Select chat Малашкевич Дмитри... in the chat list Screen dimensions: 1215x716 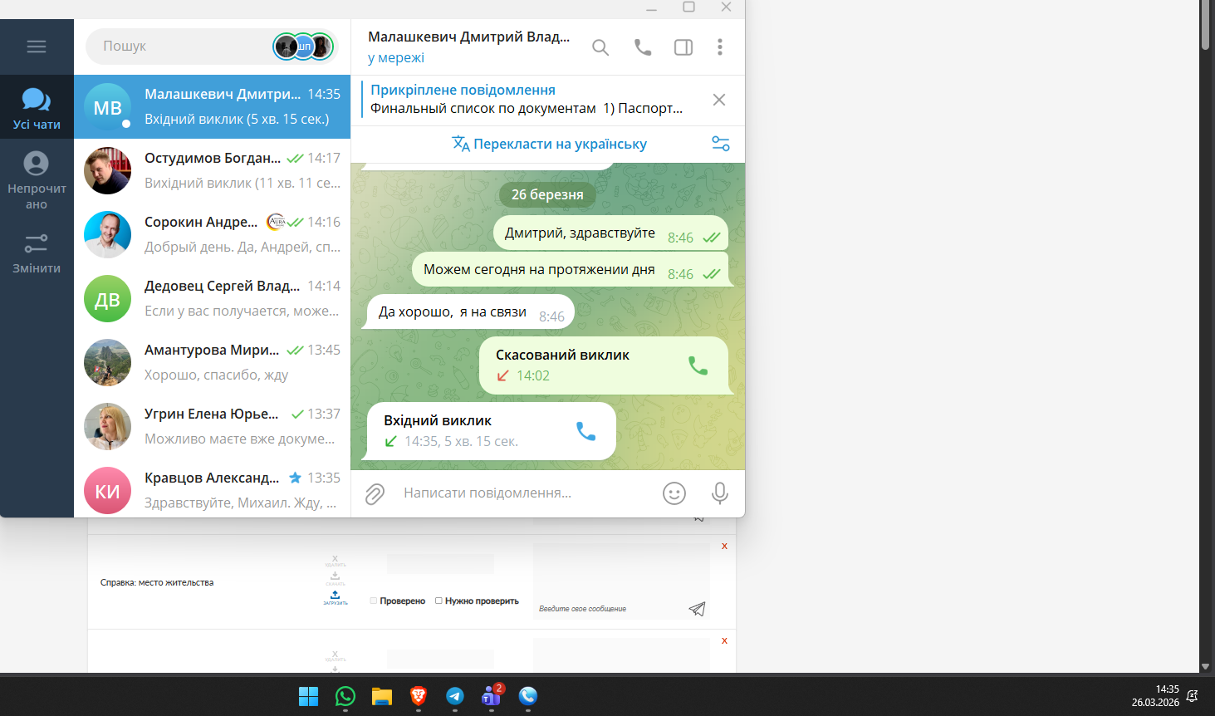click(x=213, y=107)
